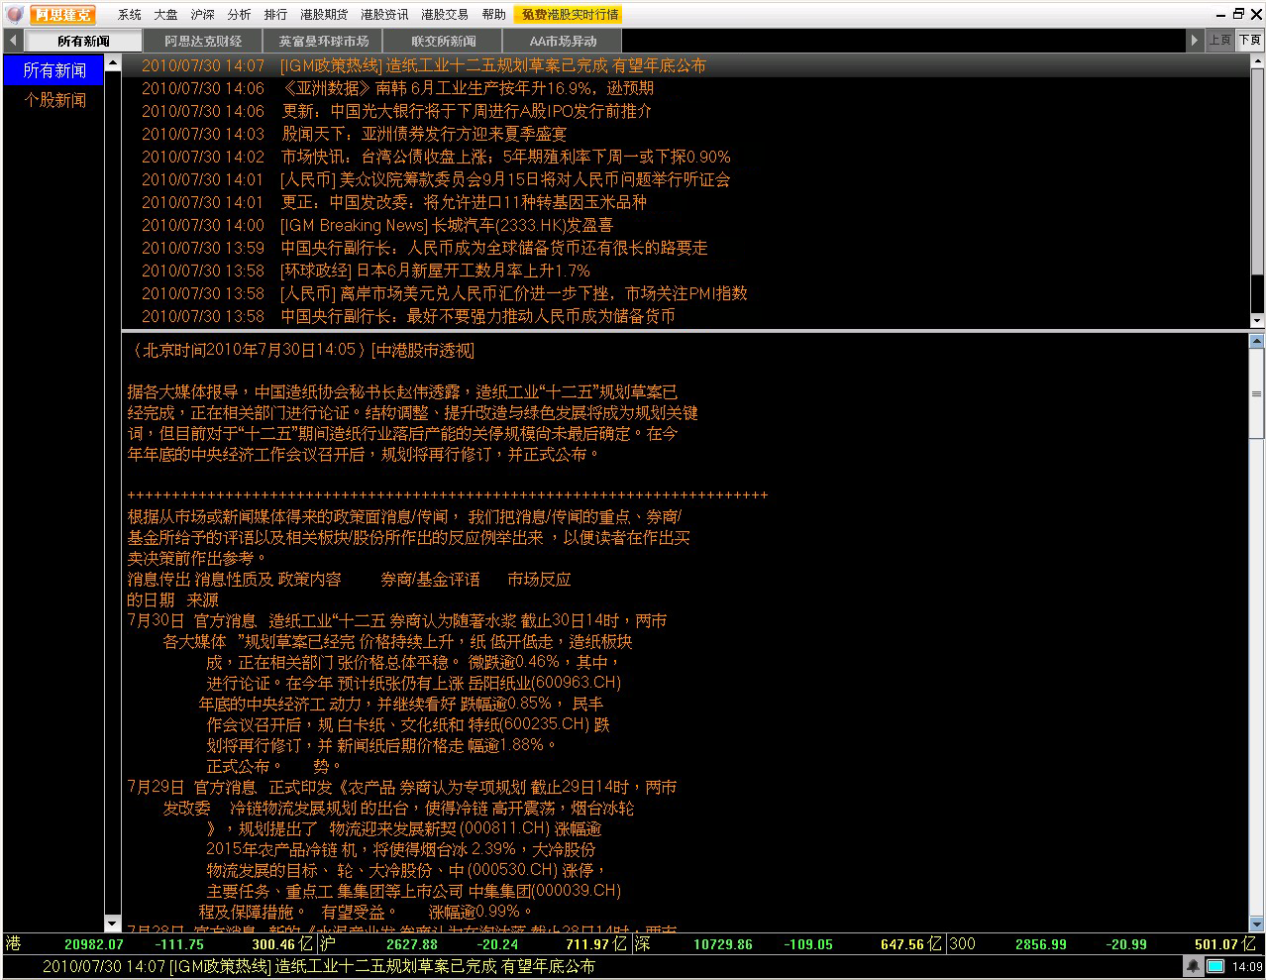Click the 阿思達克 logo button
This screenshot has width=1266, height=980.
[x=62, y=14]
